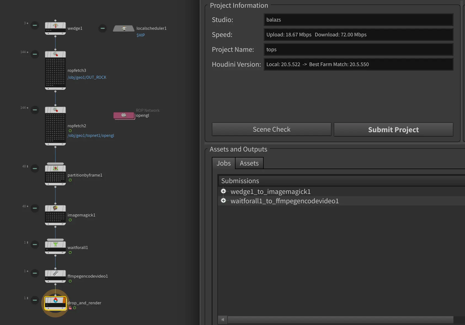Toggle the minus button beside wedge1
Image resolution: width=465 pixels, height=325 pixels.
click(x=35, y=25)
